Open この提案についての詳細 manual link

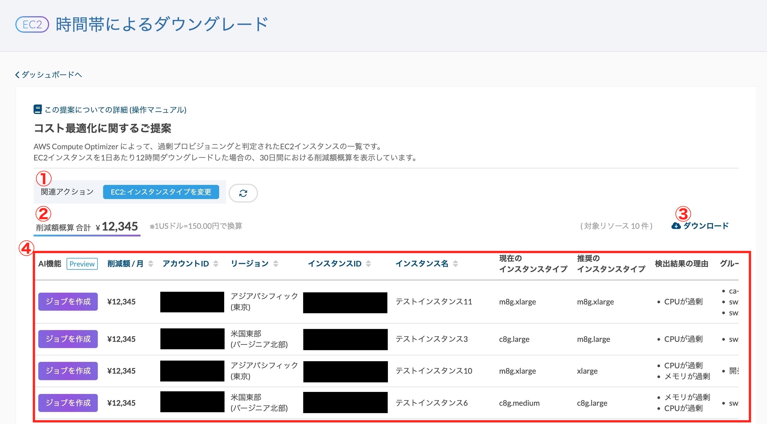pyautogui.click(x=115, y=110)
